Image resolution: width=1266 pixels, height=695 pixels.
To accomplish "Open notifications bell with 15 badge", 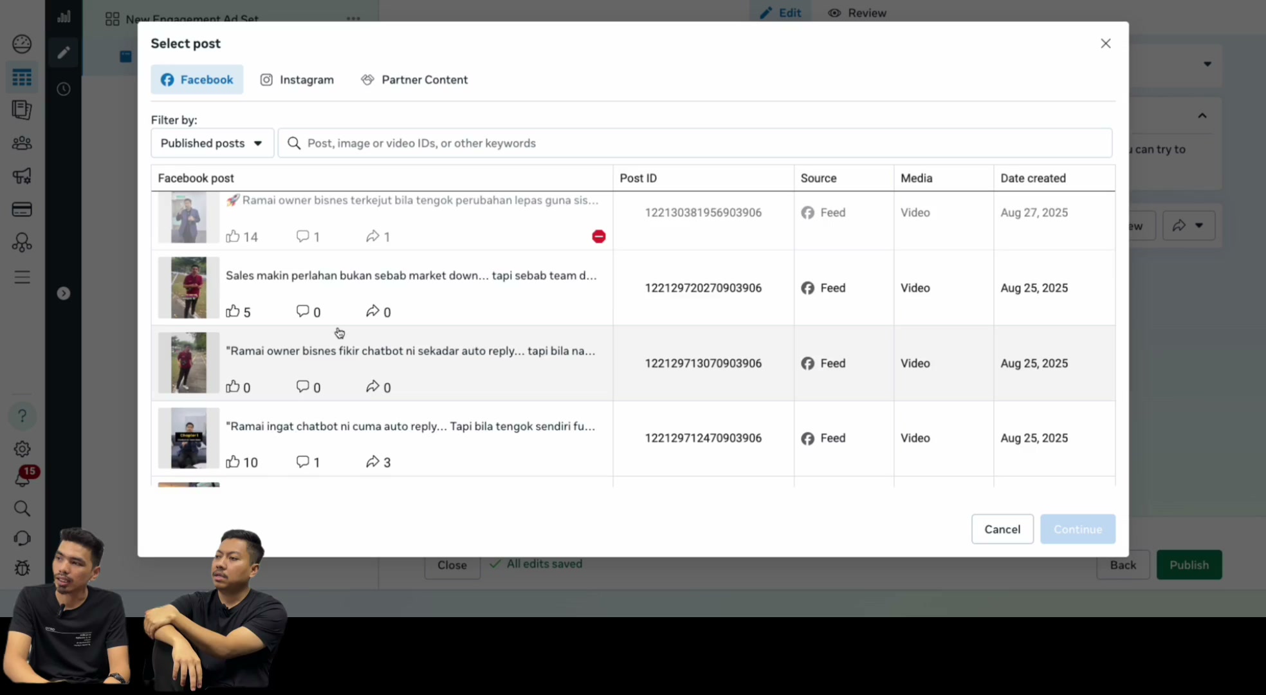I will click(23, 478).
